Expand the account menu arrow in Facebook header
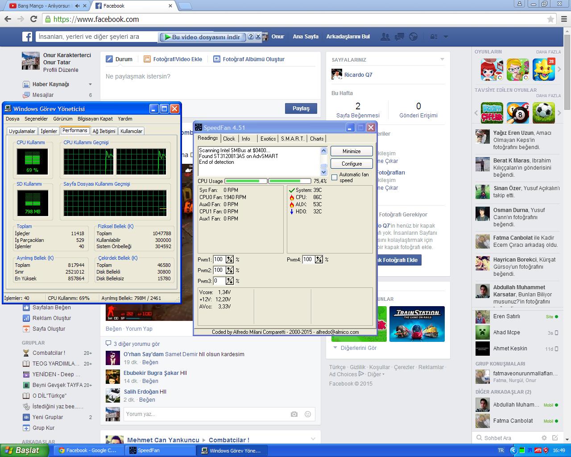 (445, 37)
